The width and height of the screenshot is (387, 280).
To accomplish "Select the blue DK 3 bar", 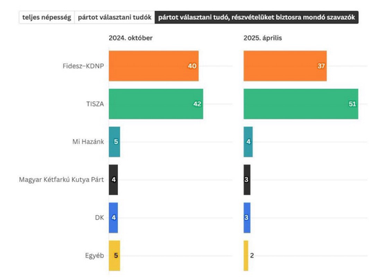I will click(247, 218).
